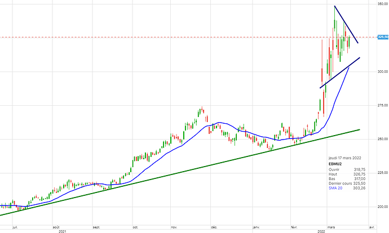The image size is (389, 233).
Task: Click the Bas label in the legend
Action: pos(332,179)
